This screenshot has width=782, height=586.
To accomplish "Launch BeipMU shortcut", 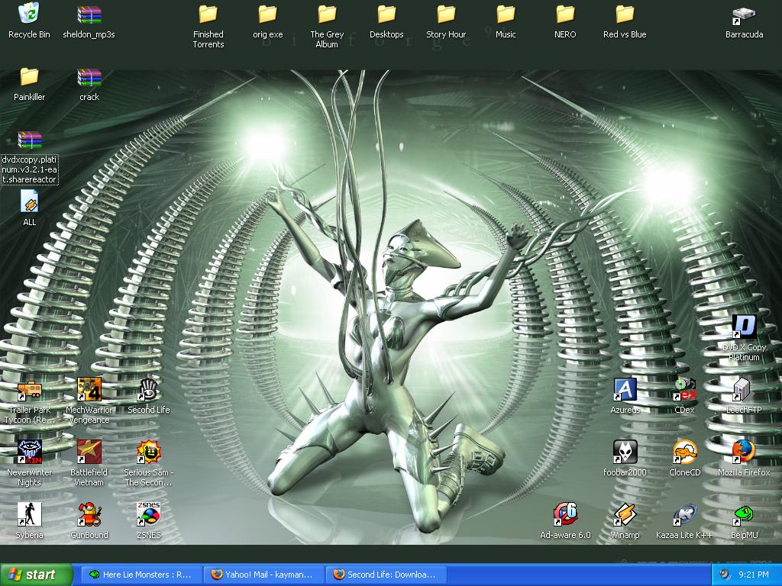I will pyautogui.click(x=744, y=515).
